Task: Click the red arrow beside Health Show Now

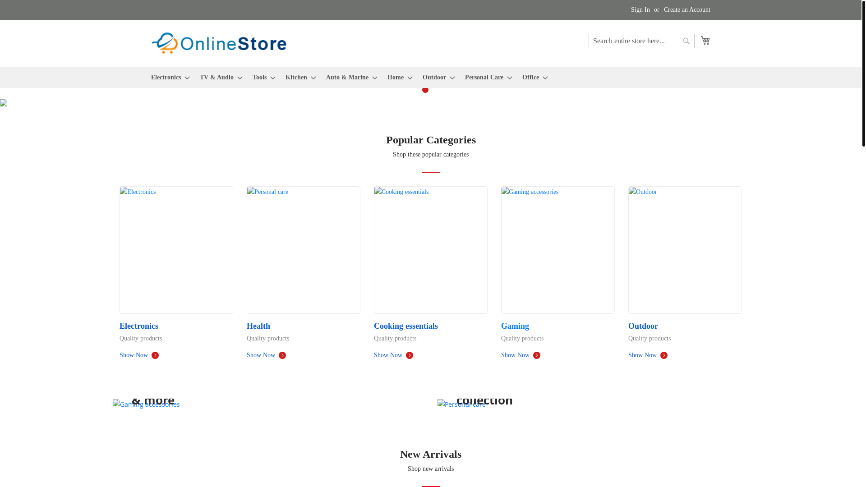Action: pyautogui.click(x=282, y=355)
